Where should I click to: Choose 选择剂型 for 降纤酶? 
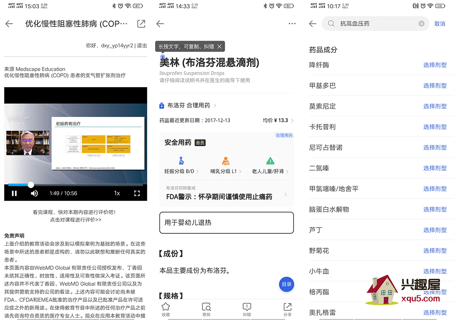click(x=435, y=65)
